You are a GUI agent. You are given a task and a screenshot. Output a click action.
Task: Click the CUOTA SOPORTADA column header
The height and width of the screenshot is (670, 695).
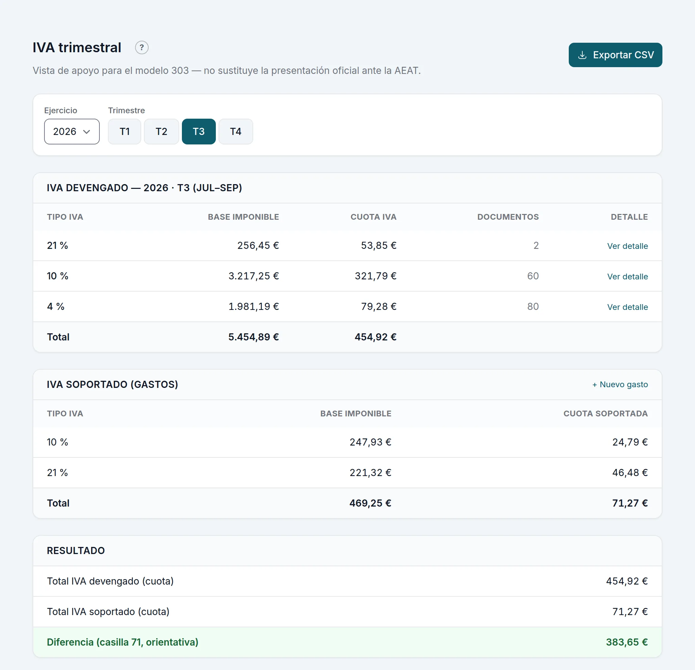coord(605,413)
